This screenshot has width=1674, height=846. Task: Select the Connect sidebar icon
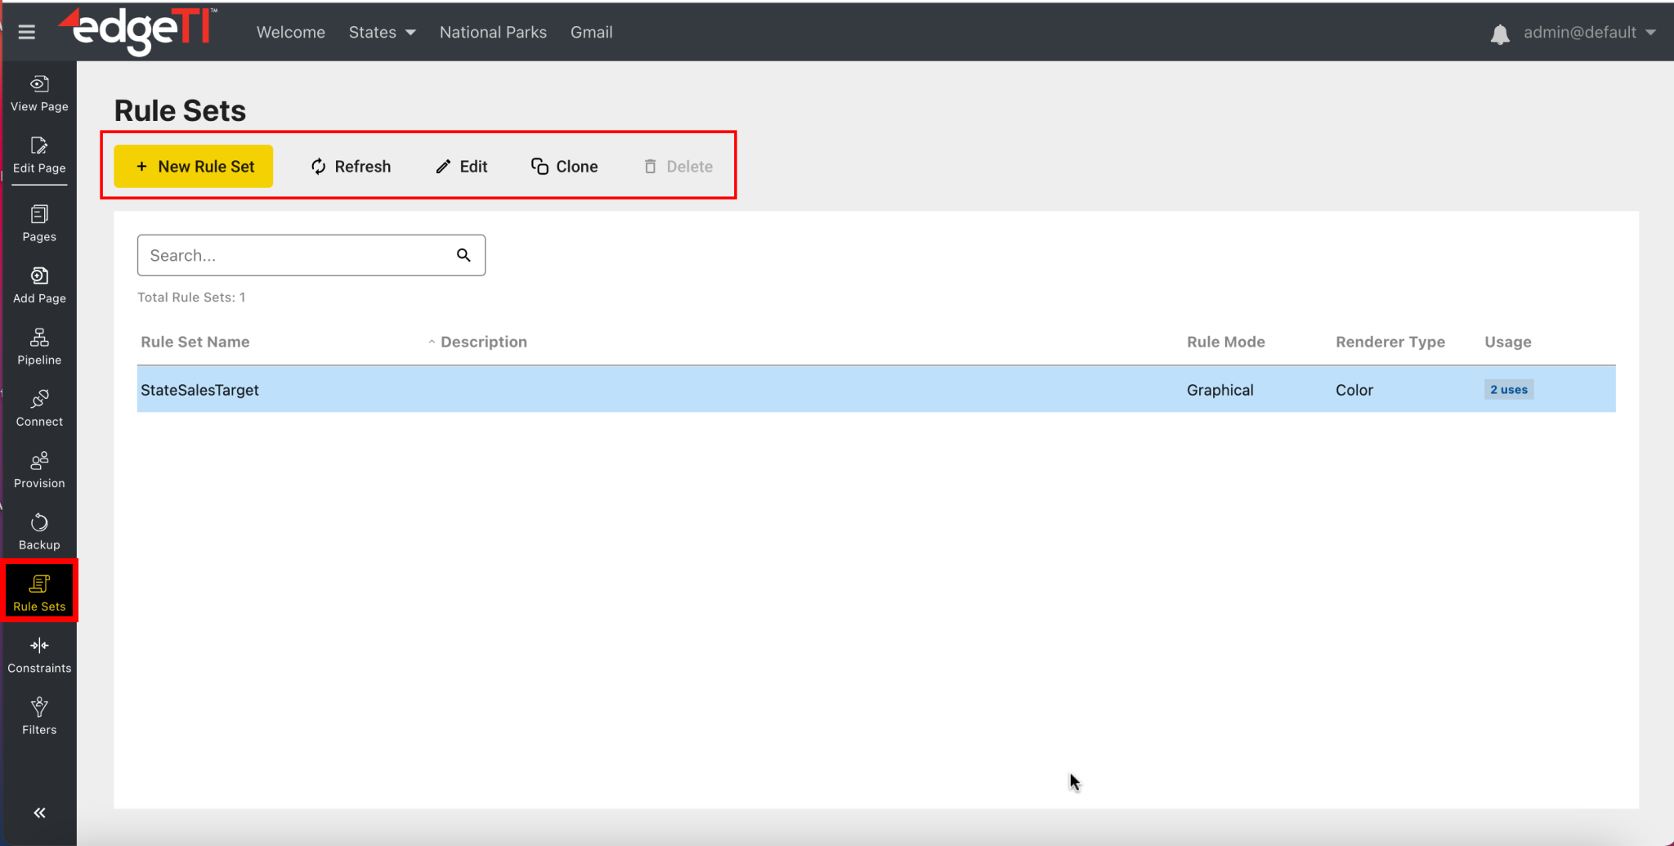click(x=38, y=400)
